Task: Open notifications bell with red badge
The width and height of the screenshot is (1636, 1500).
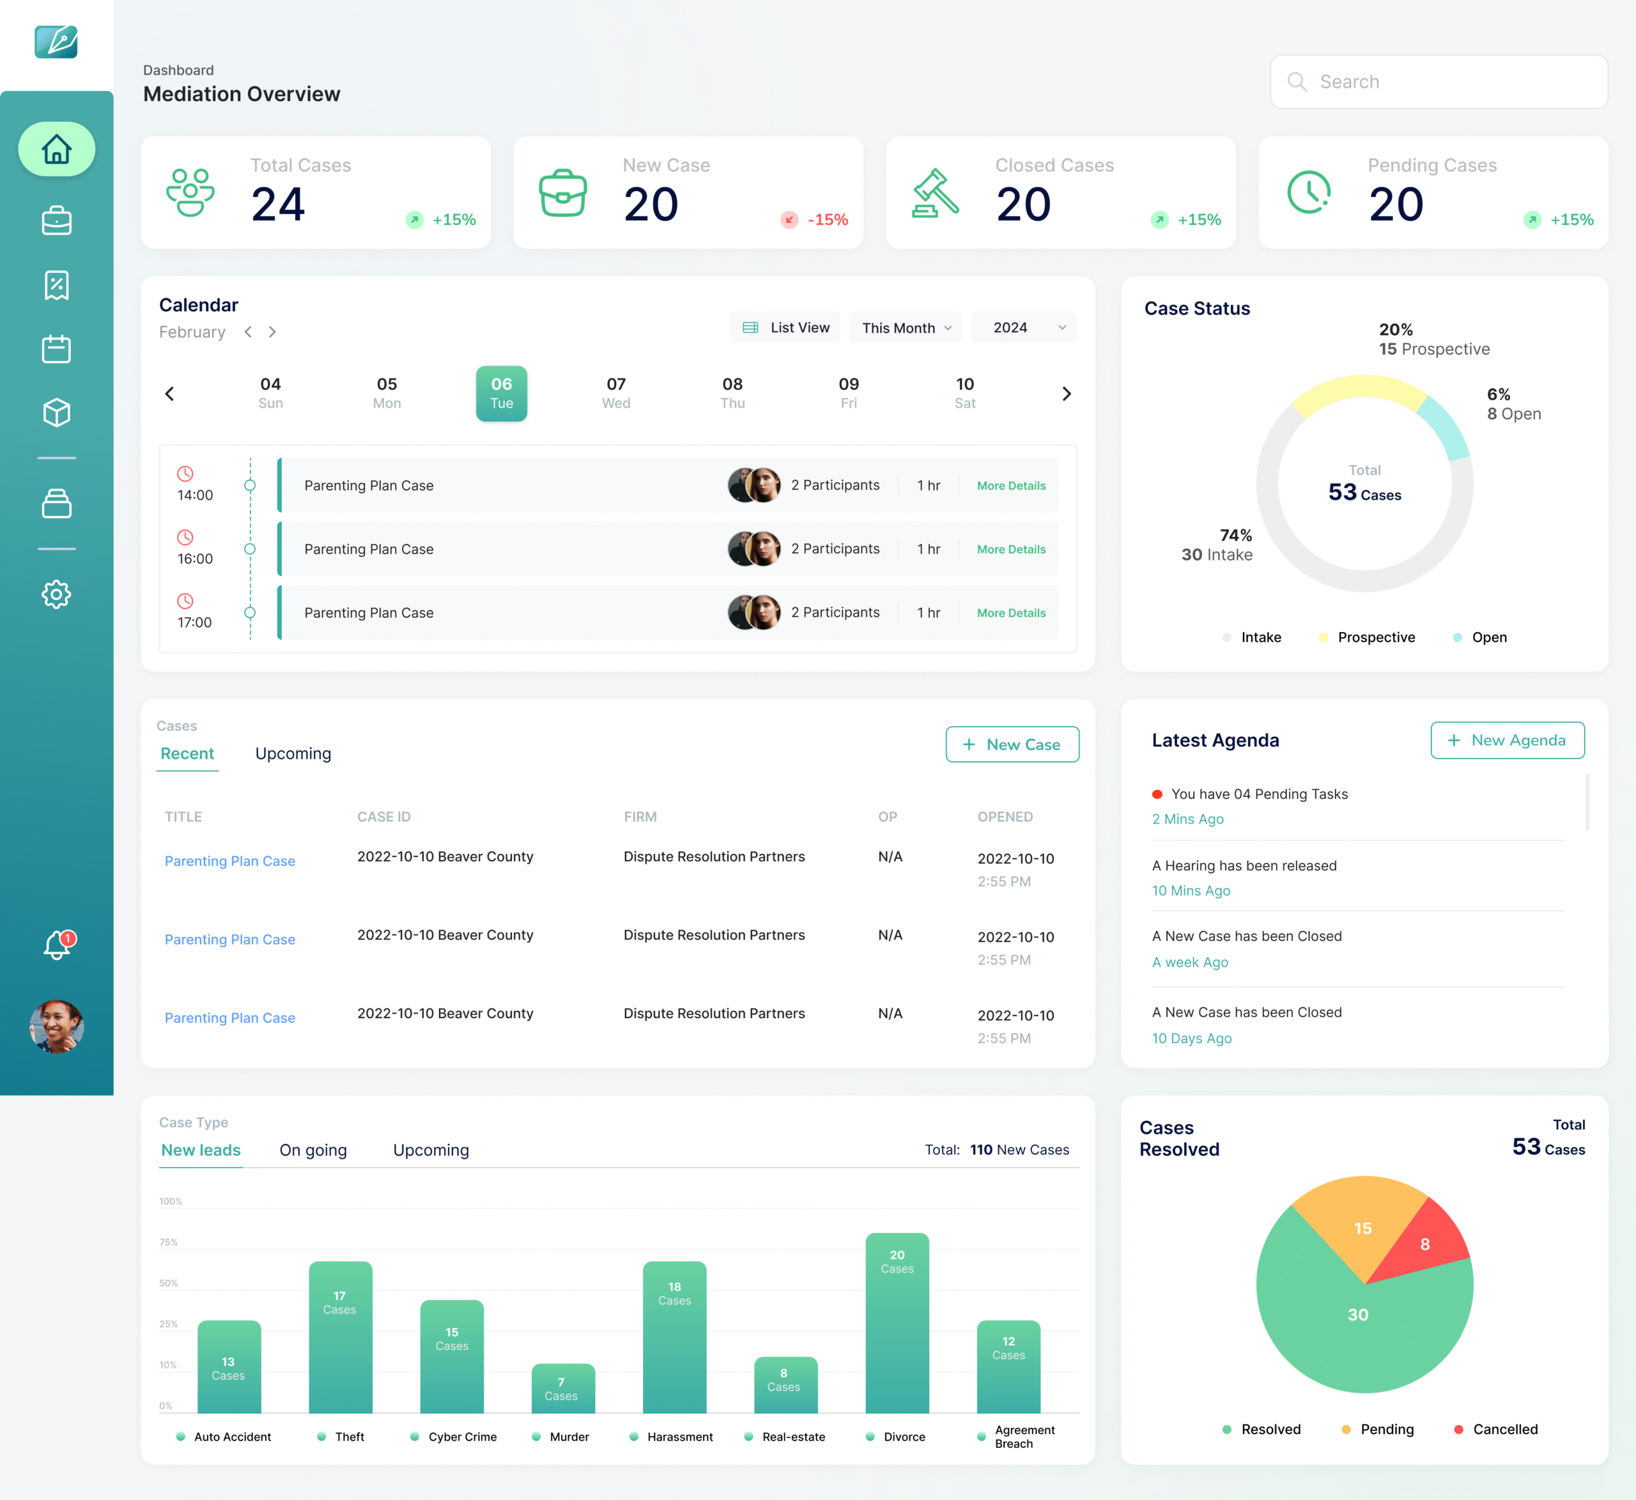Action: pos(57,945)
